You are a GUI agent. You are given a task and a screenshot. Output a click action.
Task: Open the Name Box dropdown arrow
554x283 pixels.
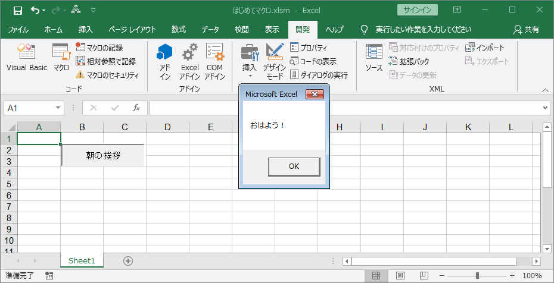coord(58,108)
